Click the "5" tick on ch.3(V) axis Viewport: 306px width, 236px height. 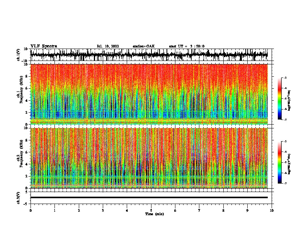tap(27, 192)
